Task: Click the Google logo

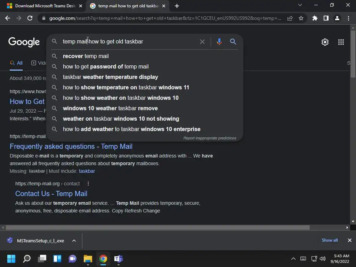Action: pyautogui.click(x=24, y=42)
